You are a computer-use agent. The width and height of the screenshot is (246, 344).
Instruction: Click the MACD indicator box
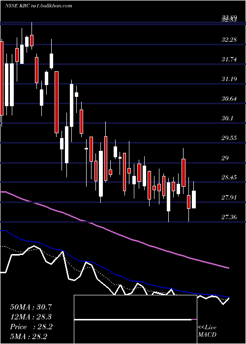(x=135, y=319)
